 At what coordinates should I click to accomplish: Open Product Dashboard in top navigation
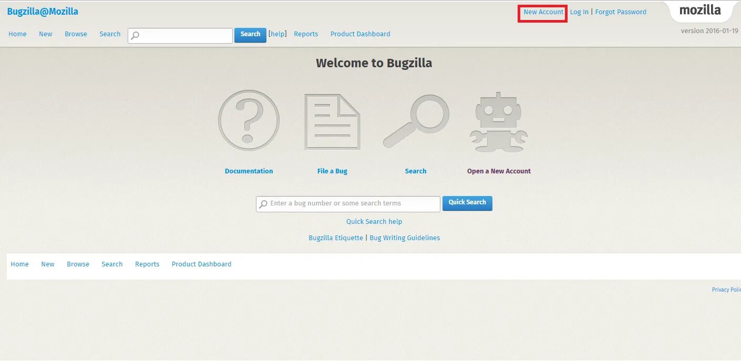(x=360, y=34)
